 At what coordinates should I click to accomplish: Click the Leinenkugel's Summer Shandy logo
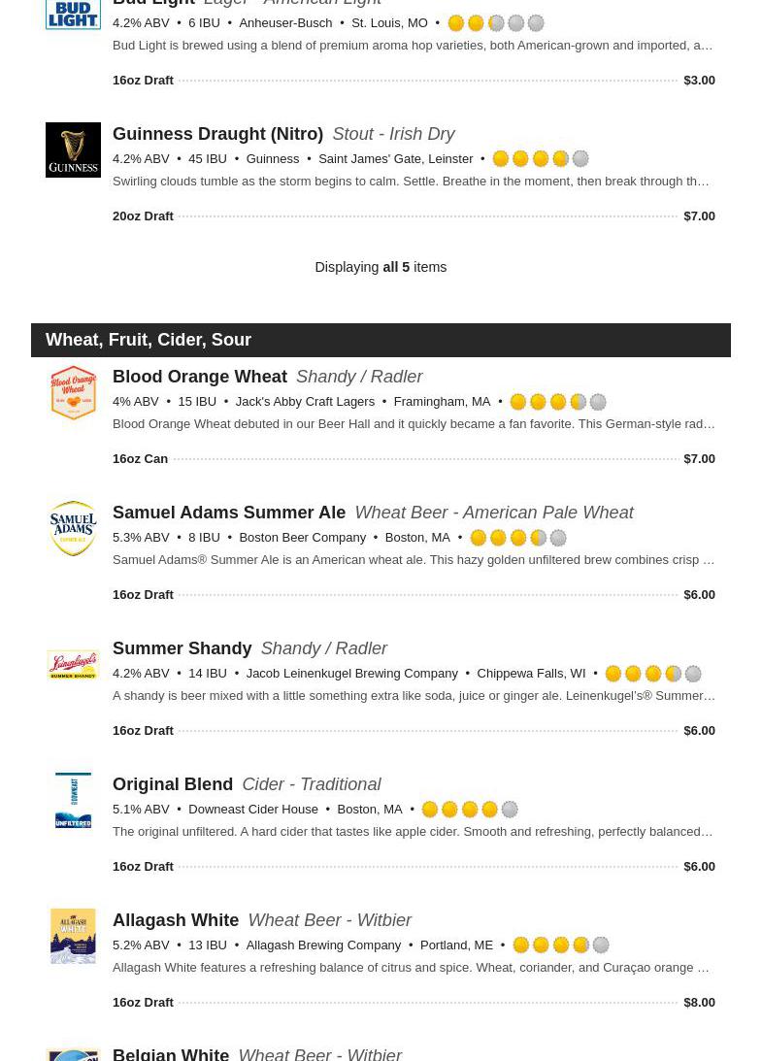tap(73, 664)
